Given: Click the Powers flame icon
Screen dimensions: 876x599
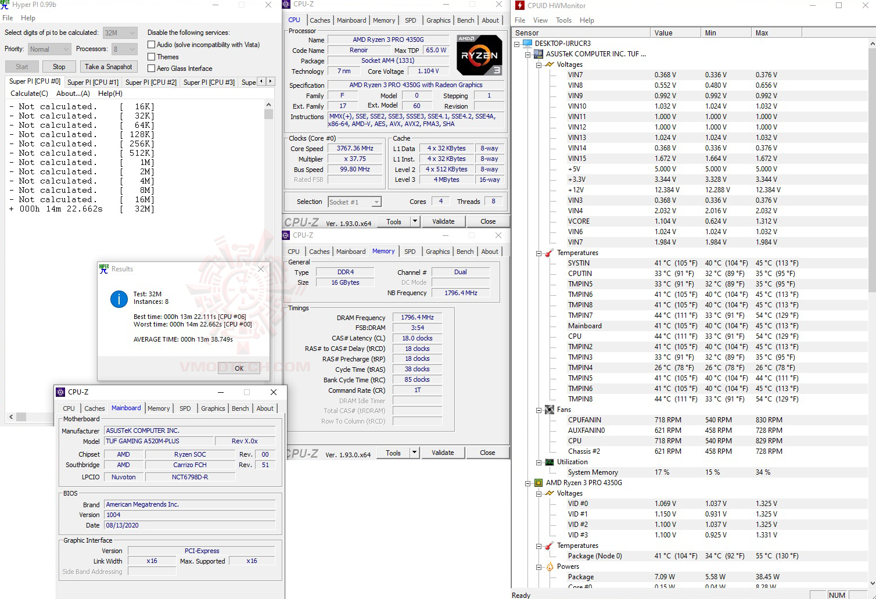Looking at the screenshot, I should (550, 566).
